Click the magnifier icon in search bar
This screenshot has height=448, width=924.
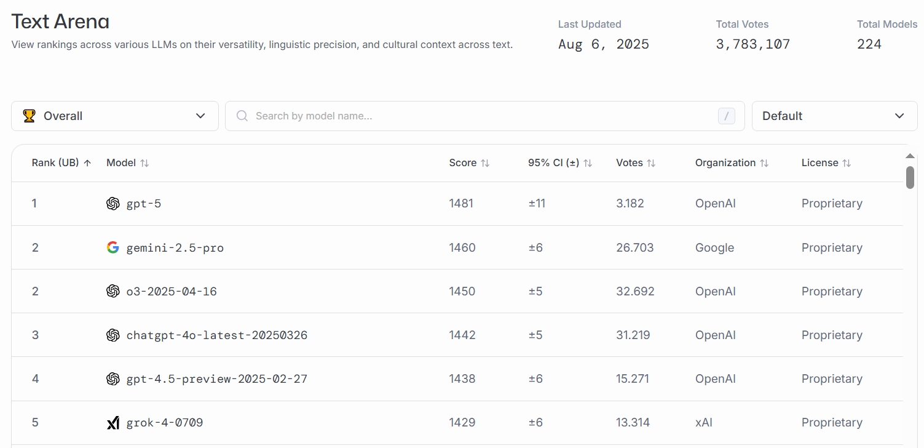pyautogui.click(x=242, y=116)
